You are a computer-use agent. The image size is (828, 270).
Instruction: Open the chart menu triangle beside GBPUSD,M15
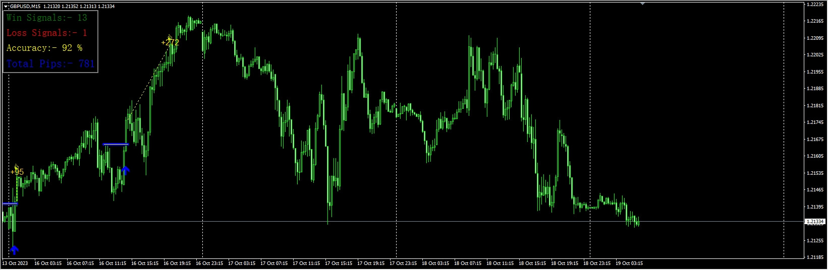(x=6, y=7)
